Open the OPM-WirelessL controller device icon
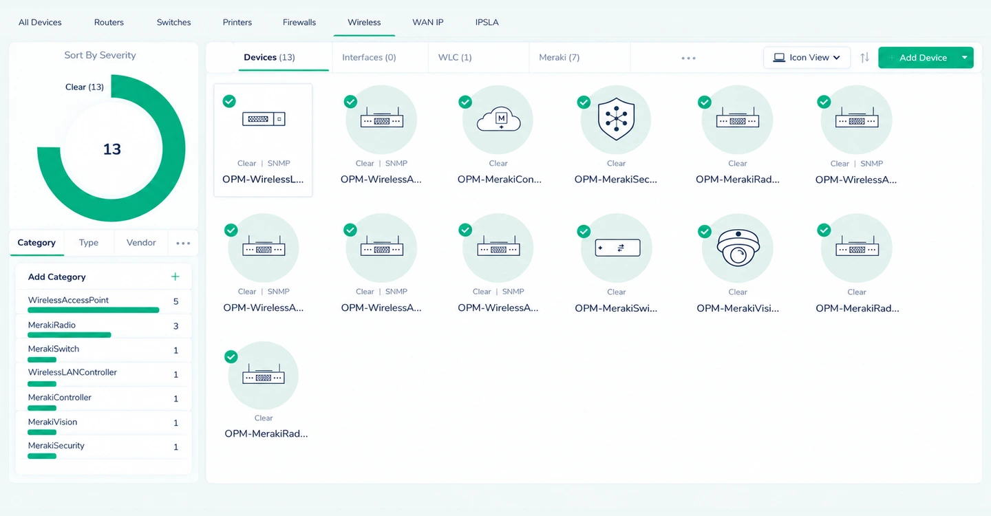Viewport: 991px width, 516px height. [264, 119]
